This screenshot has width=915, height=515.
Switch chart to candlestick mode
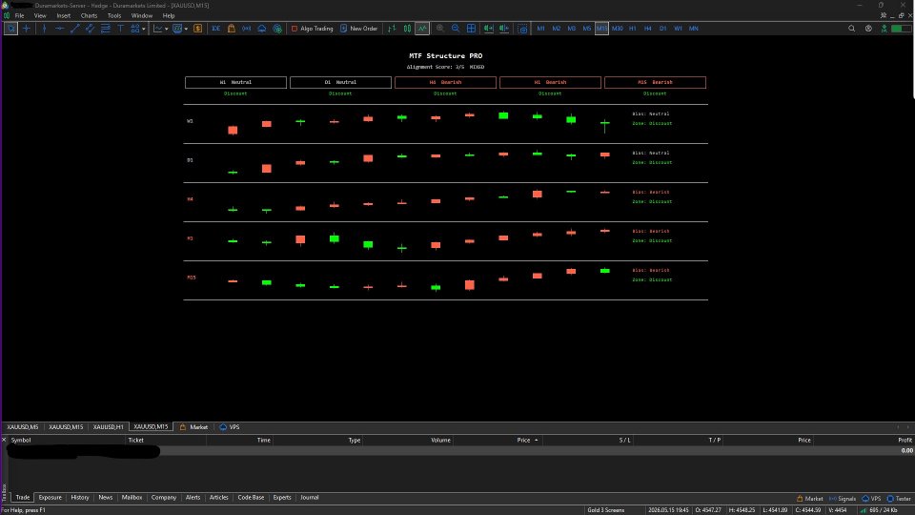click(x=407, y=28)
